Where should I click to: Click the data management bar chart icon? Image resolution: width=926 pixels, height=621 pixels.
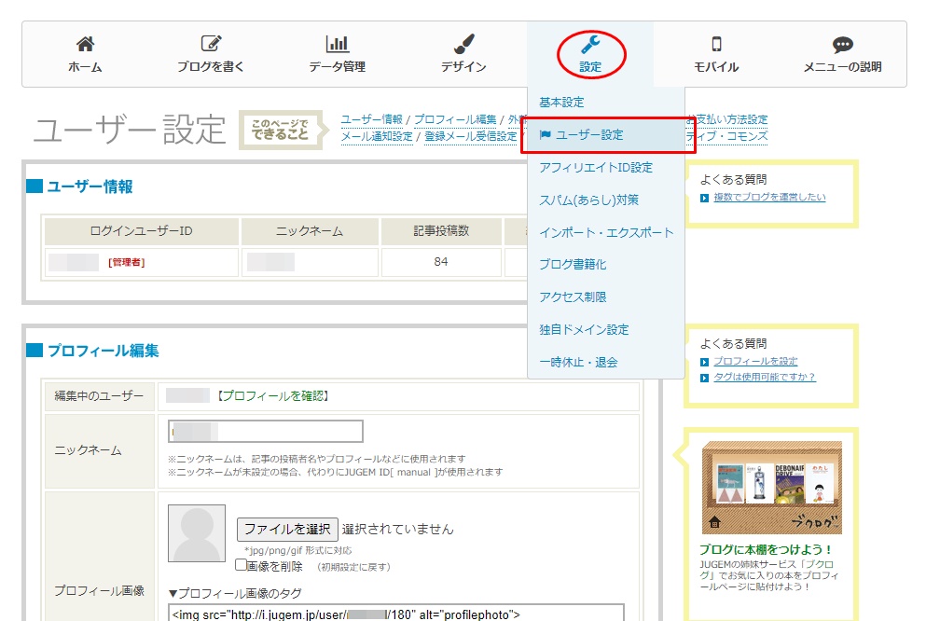tap(338, 43)
